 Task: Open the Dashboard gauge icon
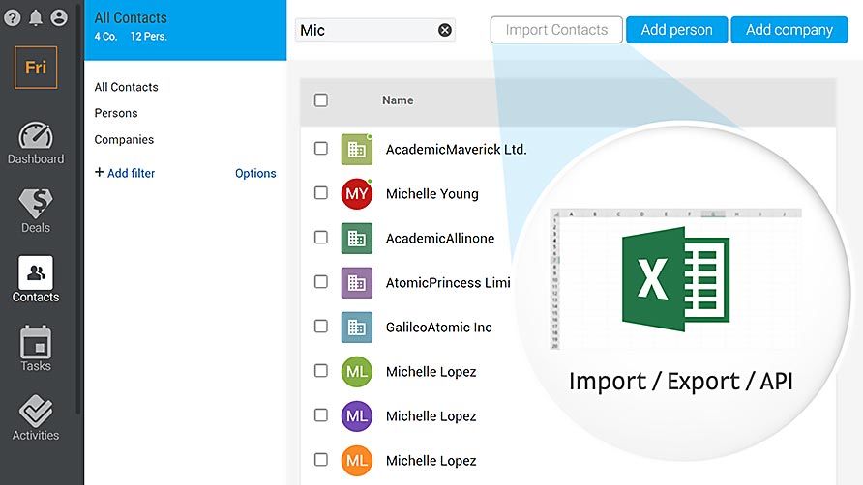(36, 135)
